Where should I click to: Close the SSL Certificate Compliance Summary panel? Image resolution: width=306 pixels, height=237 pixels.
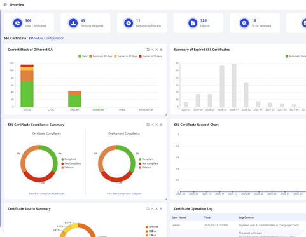pyautogui.click(x=156, y=125)
